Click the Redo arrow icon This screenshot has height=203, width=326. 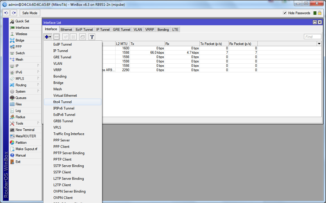[x=14, y=13]
